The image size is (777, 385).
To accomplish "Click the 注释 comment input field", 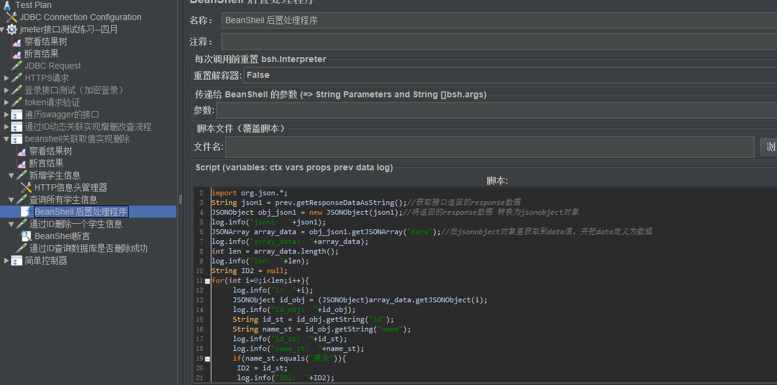I will [498, 41].
